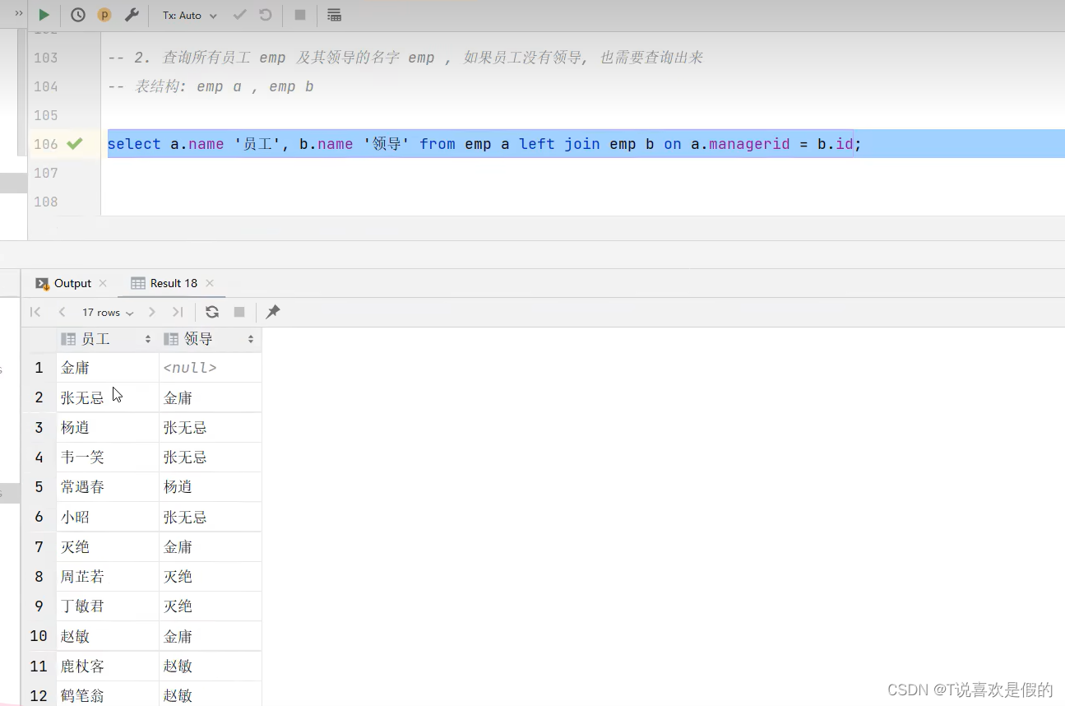This screenshot has width=1065, height=706.
Task: Switch to the Result 18 tab
Action: coord(164,283)
